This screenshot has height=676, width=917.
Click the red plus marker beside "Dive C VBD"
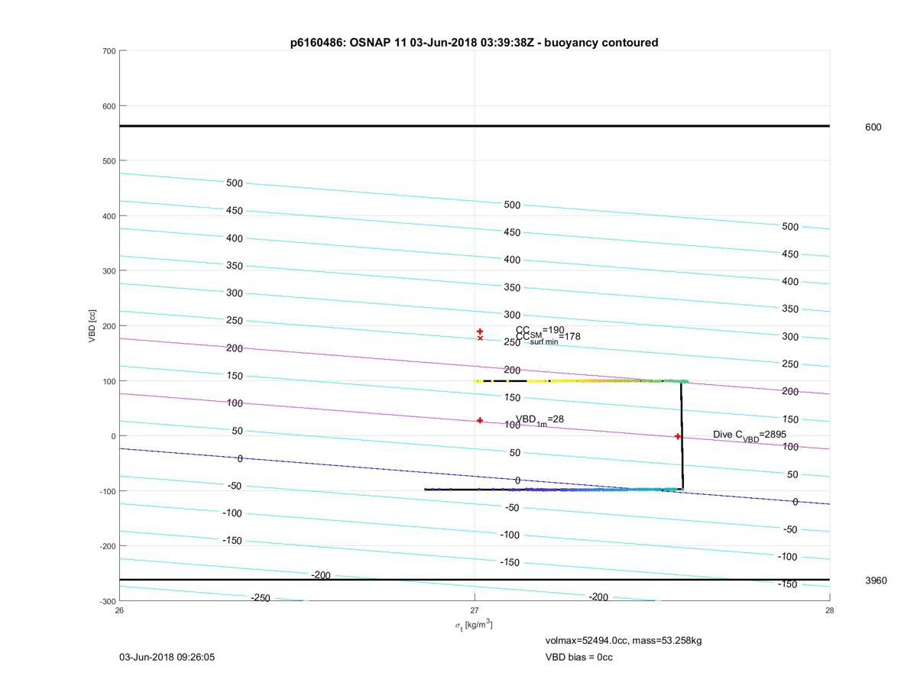tap(678, 437)
